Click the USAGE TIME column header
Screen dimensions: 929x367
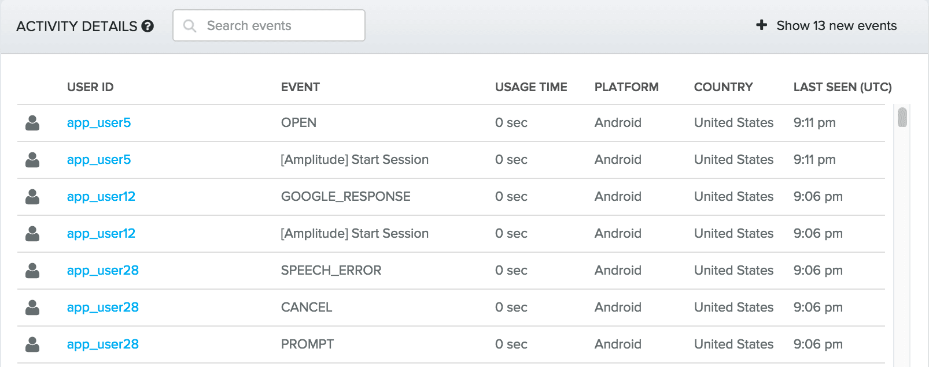531,87
